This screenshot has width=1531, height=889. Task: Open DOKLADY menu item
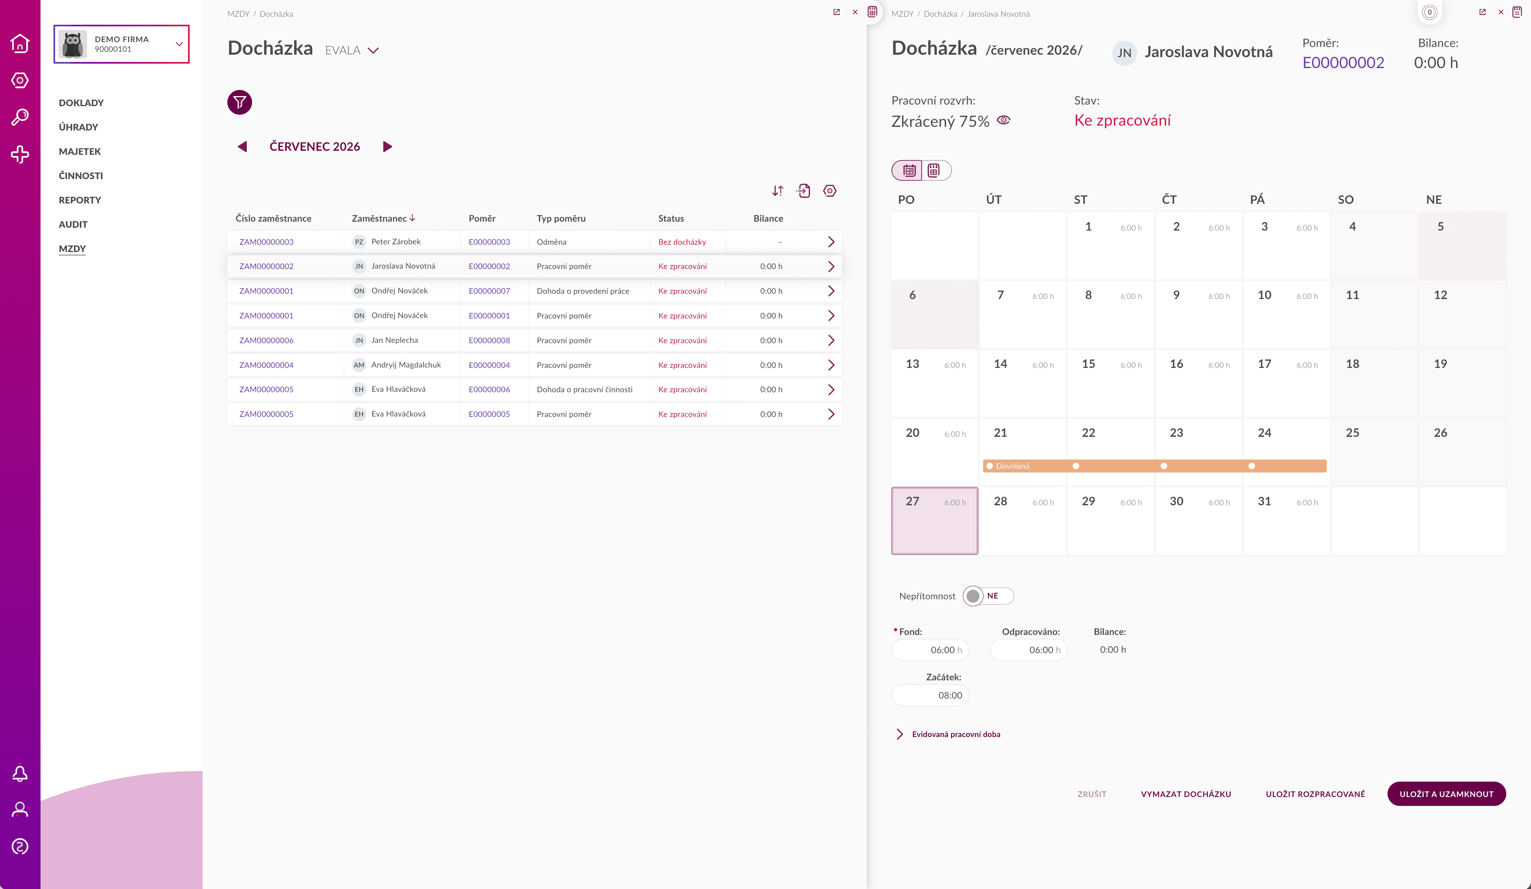[81, 103]
